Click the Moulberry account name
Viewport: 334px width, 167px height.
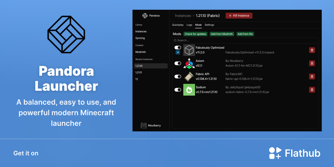tap(154, 126)
